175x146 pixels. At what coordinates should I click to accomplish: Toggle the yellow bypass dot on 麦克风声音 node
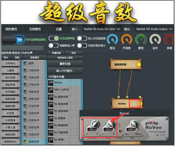(x=139, y=65)
